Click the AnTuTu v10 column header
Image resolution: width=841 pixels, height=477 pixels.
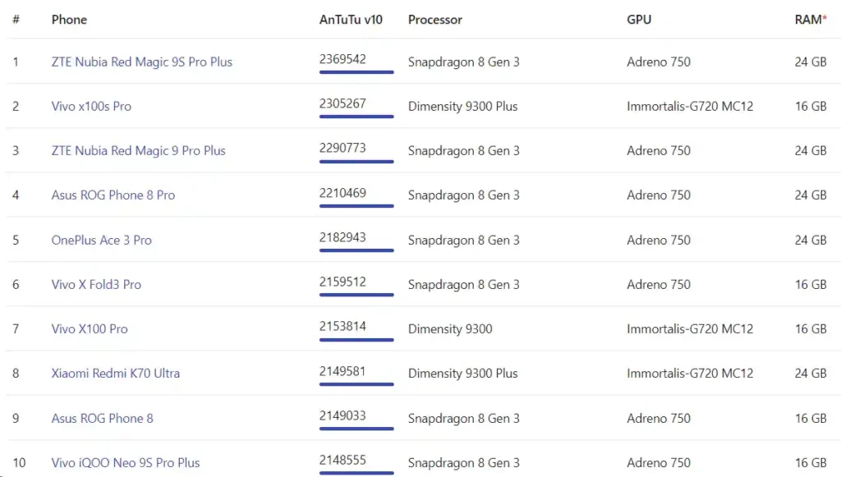tap(351, 19)
